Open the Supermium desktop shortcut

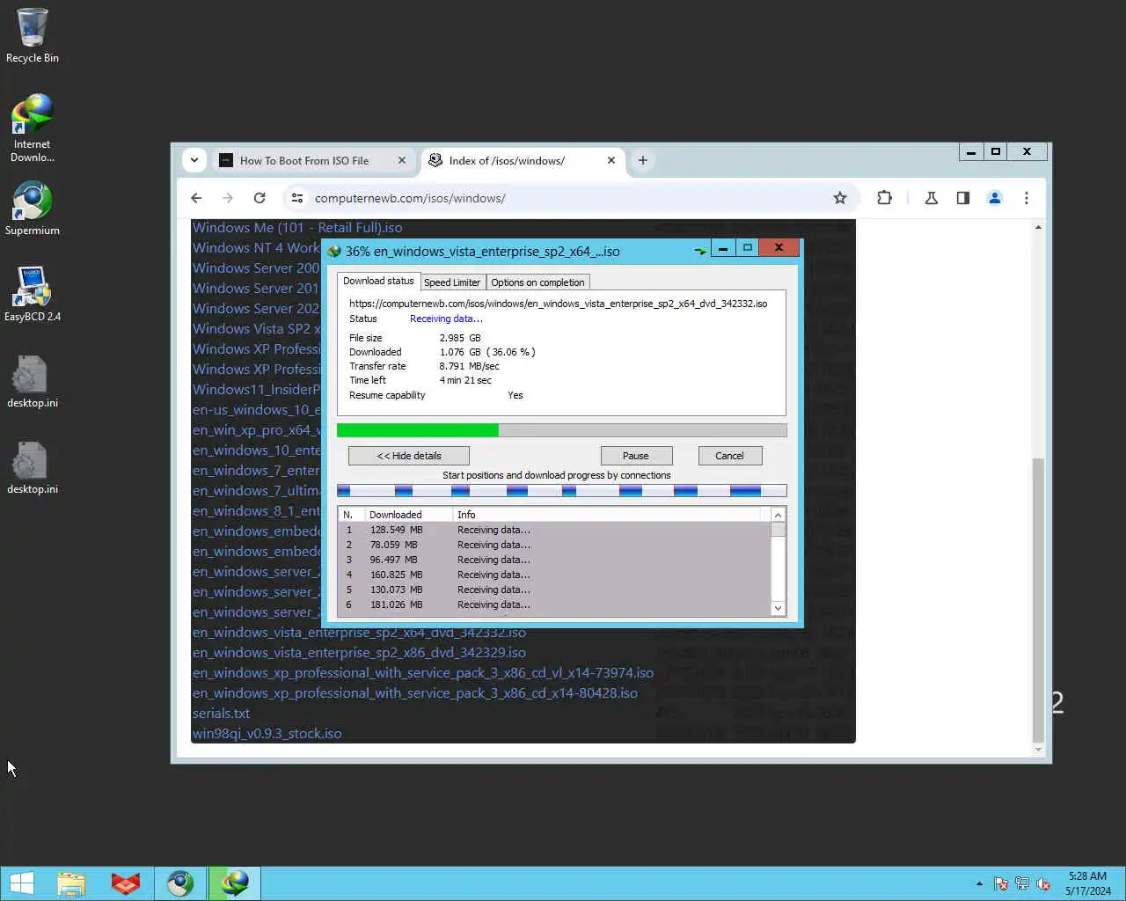click(33, 209)
